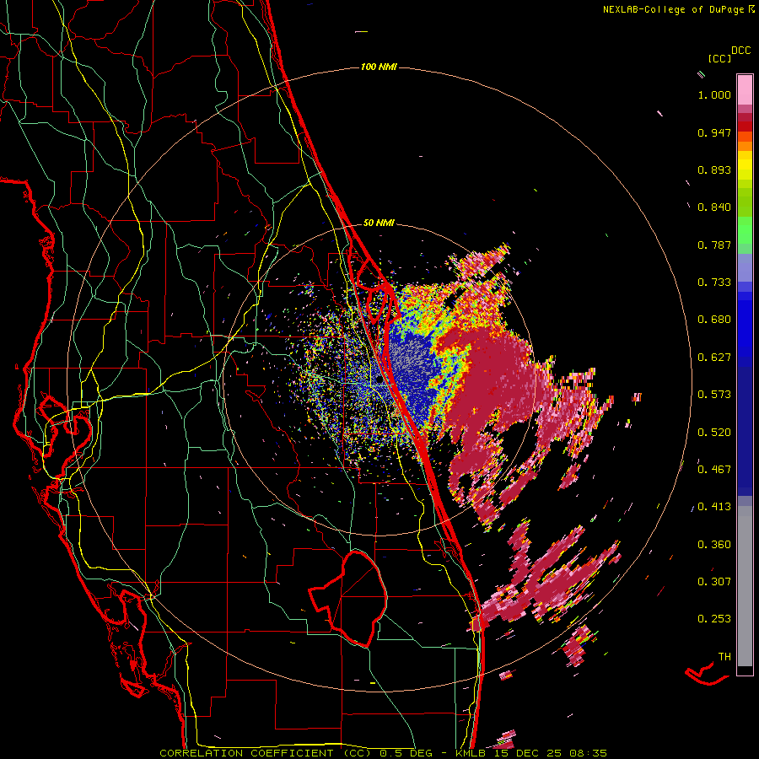Viewport: 759px width, 759px height.
Task: Click the 0.627 value on the color scale
Action: pos(714,358)
